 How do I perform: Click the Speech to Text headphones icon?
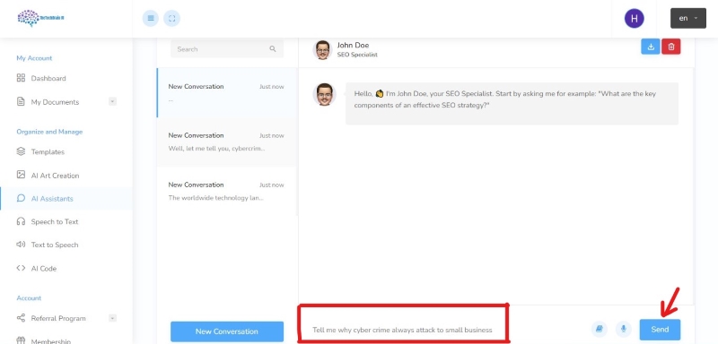[21, 221]
